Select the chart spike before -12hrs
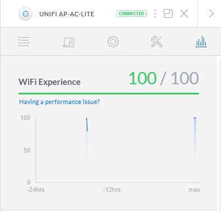The height and width of the screenshot is (212, 221). [x=87, y=142]
